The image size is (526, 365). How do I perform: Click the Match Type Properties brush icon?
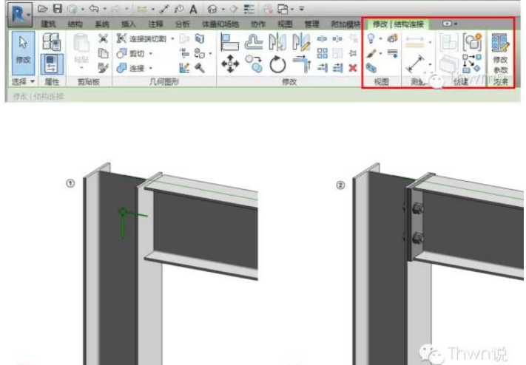pyautogui.click(x=103, y=68)
